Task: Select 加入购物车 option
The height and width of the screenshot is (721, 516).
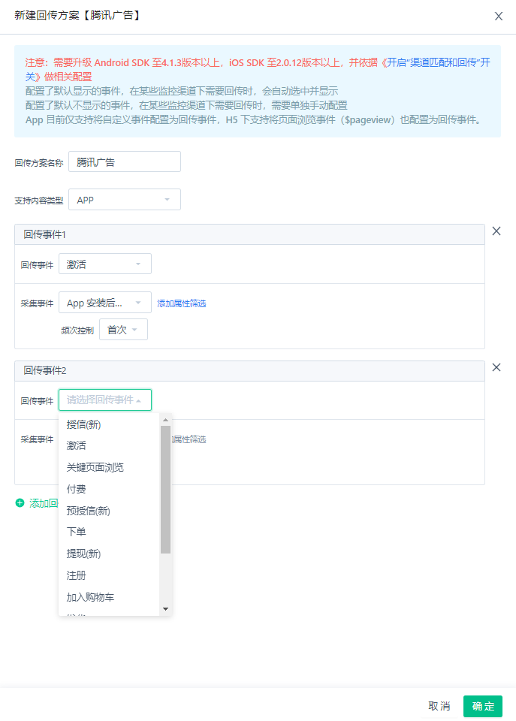Action: [109, 597]
